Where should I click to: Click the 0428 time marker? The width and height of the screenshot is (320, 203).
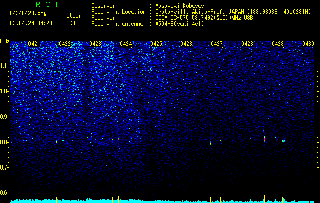[x=247, y=44]
